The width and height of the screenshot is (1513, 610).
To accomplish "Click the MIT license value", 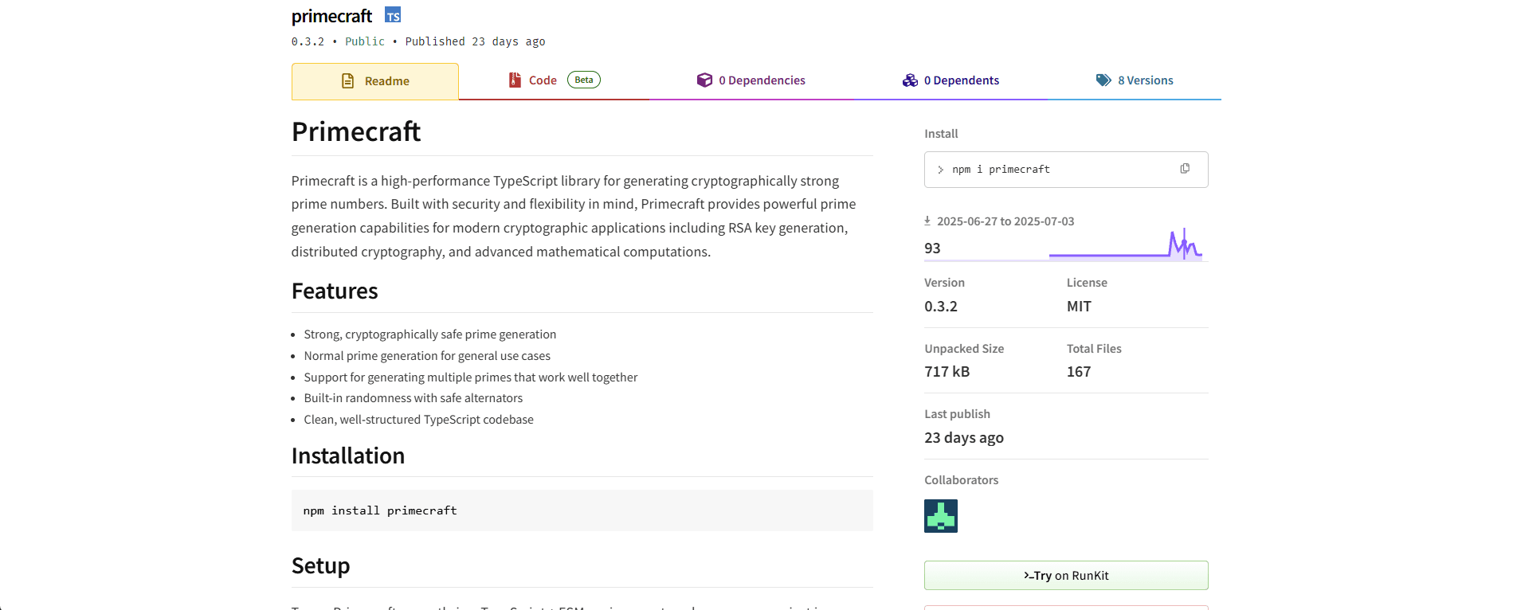I will [1079, 307].
